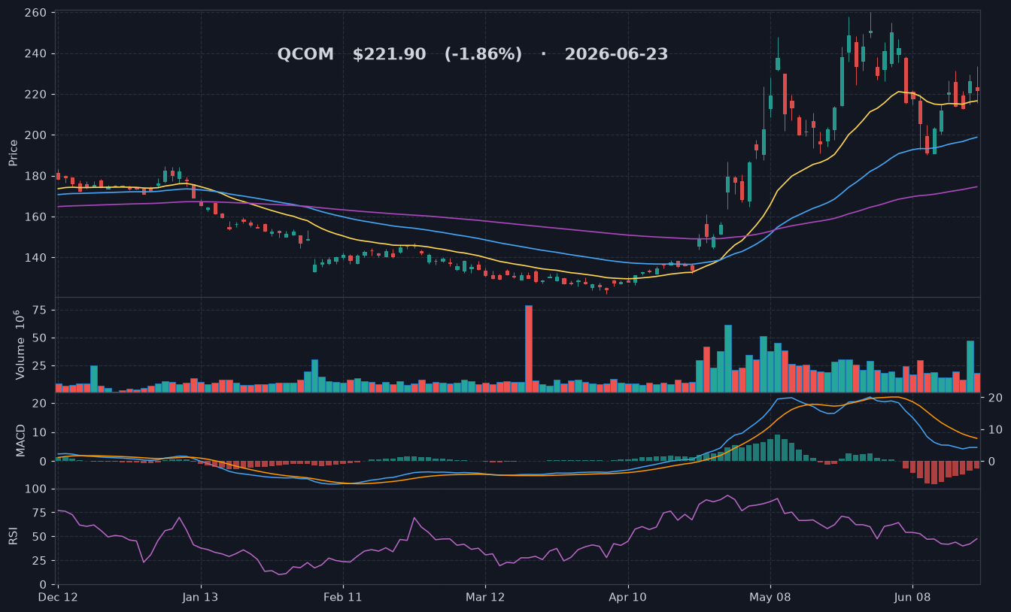Click the 100 tick on the RSI axis
The width and height of the screenshot is (1011, 612).
(x=36, y=489)
